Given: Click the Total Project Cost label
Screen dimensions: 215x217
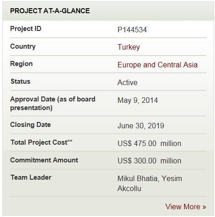Looking at the screenshot, I should 41,142.
